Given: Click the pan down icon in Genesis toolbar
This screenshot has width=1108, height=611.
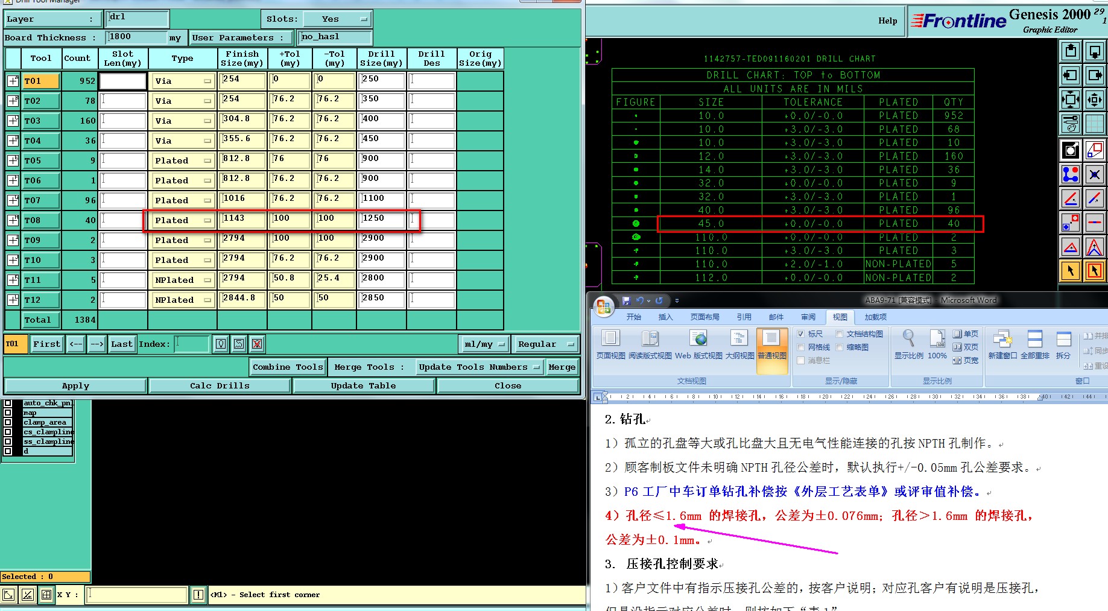Looking at the screenshot, I should 1094,51.
